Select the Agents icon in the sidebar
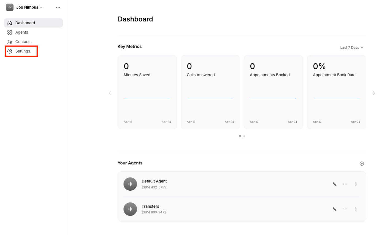This screenshot has height=235, width=379. 10,32
